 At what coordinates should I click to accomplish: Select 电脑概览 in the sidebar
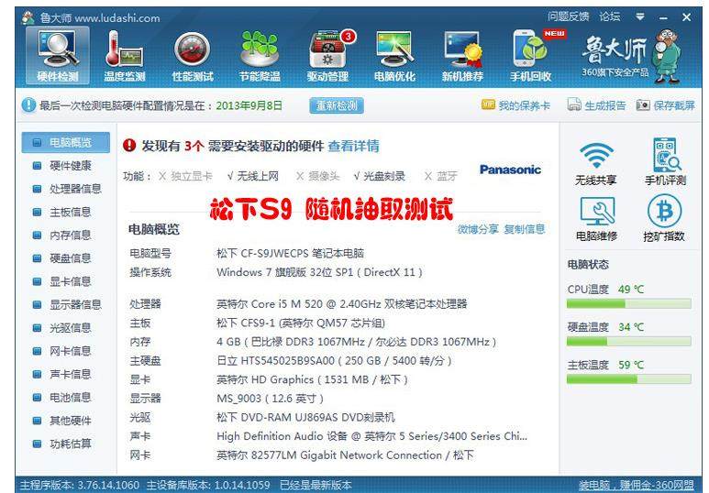pyautogui.click(x=66, y=142)
